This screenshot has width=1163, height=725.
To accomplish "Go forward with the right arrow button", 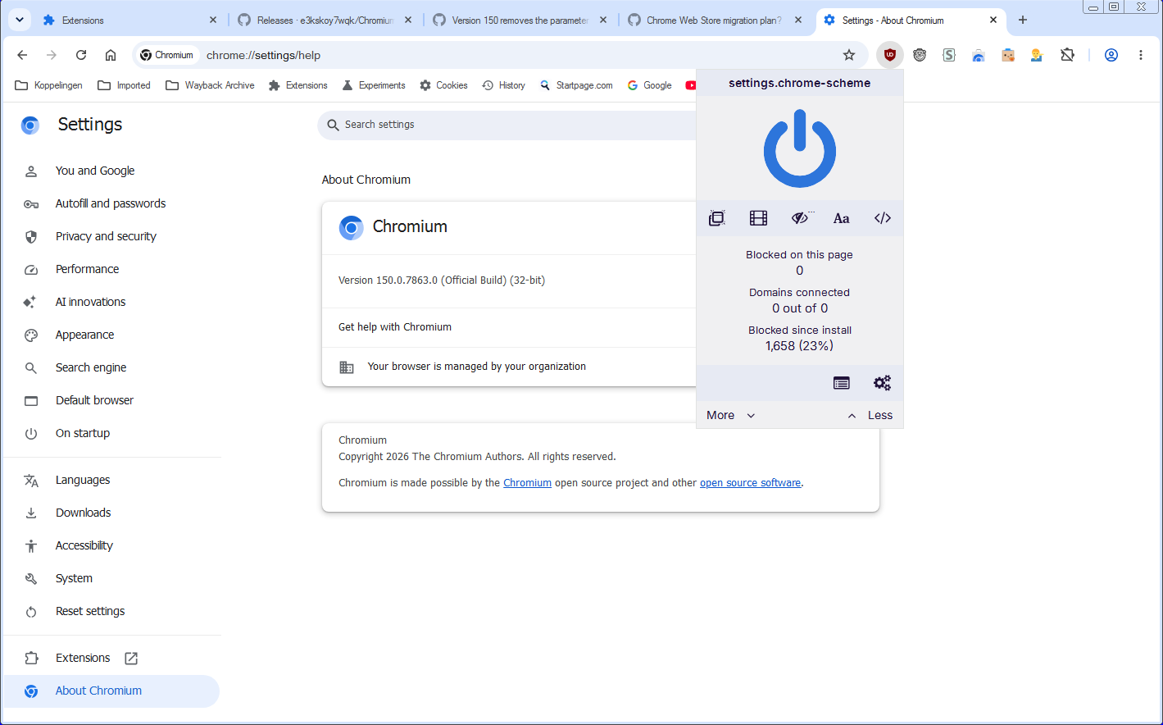I will [52, 55].
